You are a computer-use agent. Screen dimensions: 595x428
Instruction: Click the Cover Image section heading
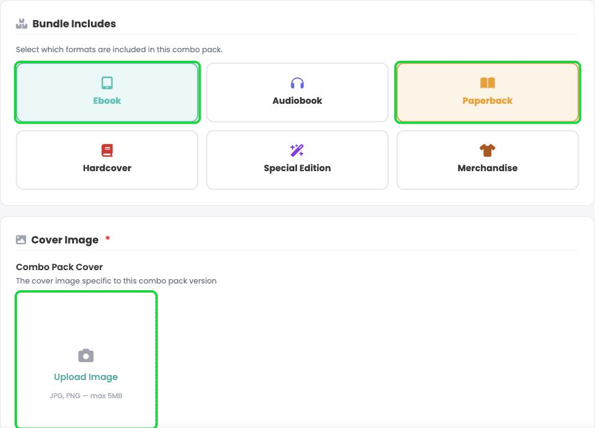pos(65,240)
